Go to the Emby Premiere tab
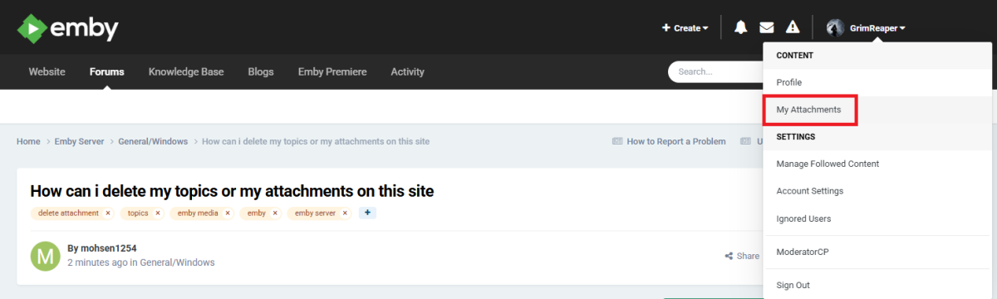This screenshot has width=997, height=299. click(x=332, y=71)
